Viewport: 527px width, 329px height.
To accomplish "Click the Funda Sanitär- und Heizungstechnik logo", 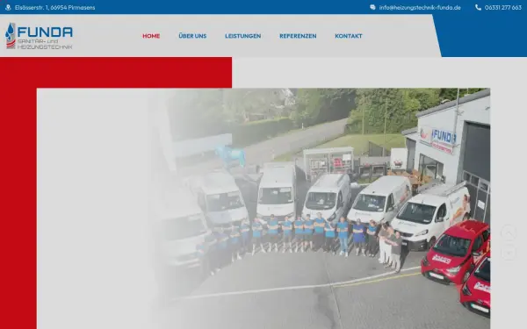I will pyautogui.click(x=39, y=36).
